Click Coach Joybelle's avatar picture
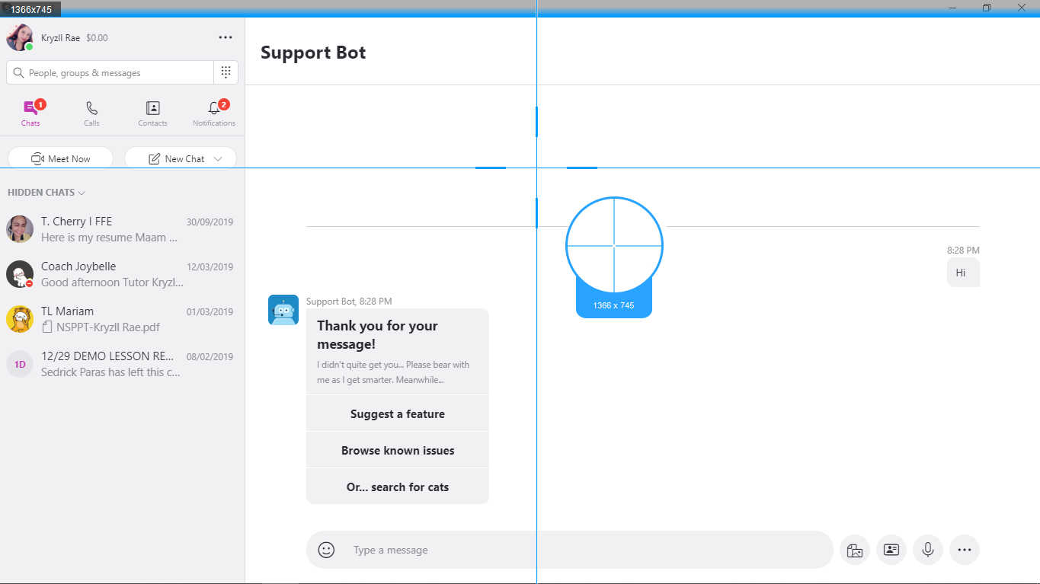This screenshot has height=584, width=1040. click(20, 274)
